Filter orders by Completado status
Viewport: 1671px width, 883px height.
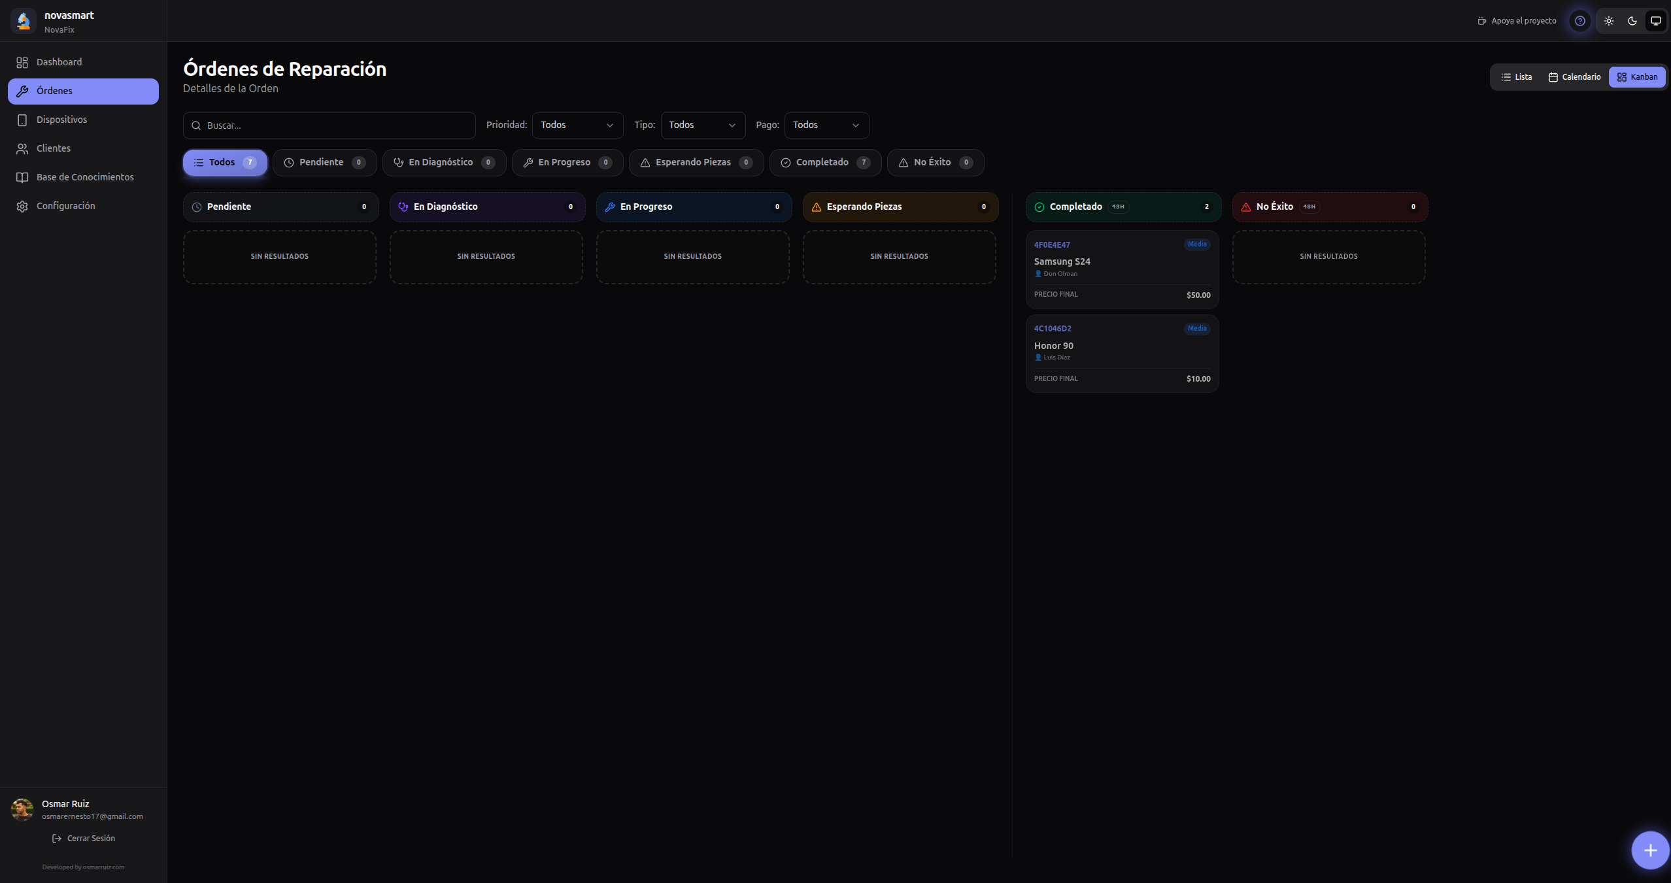tap(824, 162)
